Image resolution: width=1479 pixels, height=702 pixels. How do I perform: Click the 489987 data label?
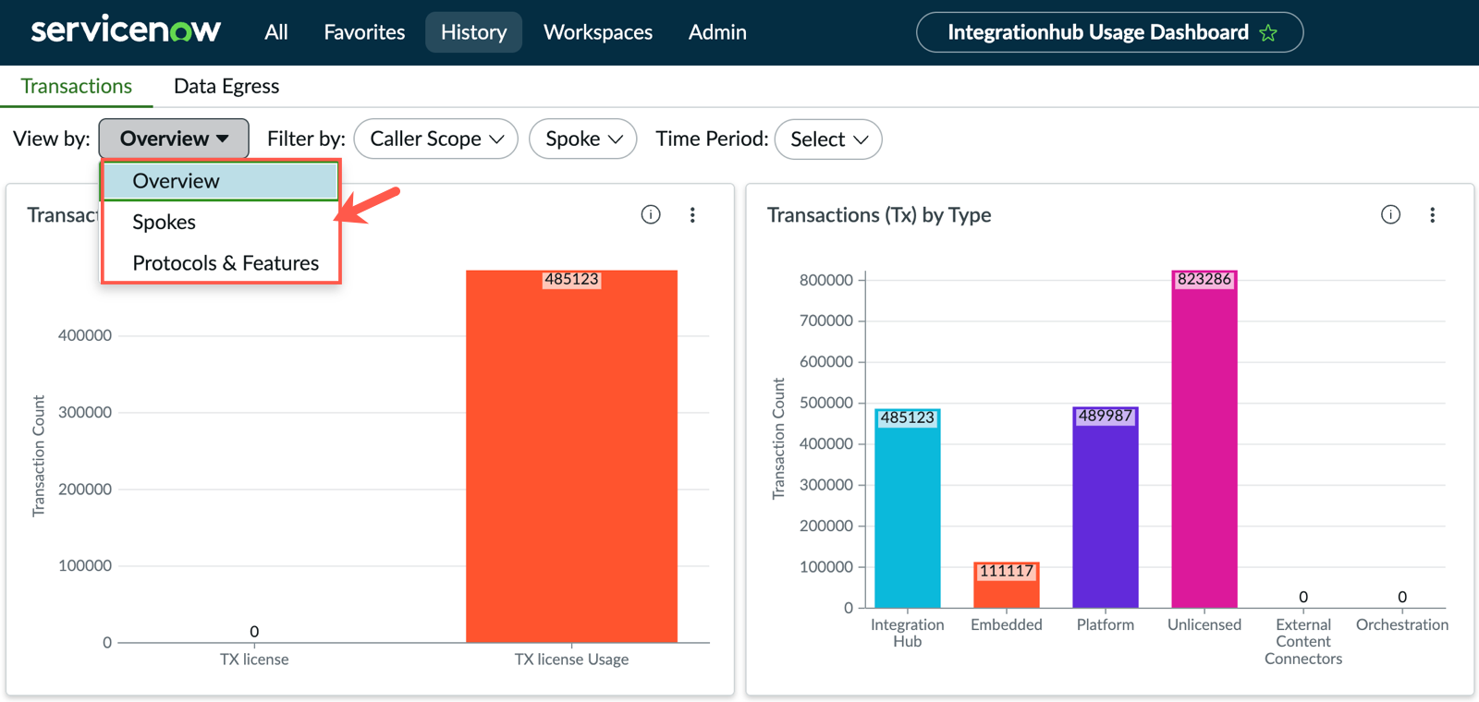pyautogui.click(x=1105, y=416)
